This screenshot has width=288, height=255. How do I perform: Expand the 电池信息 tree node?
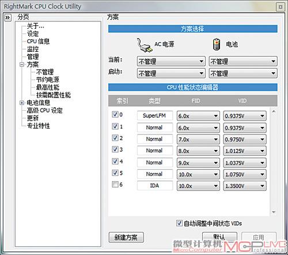point(22,103)
